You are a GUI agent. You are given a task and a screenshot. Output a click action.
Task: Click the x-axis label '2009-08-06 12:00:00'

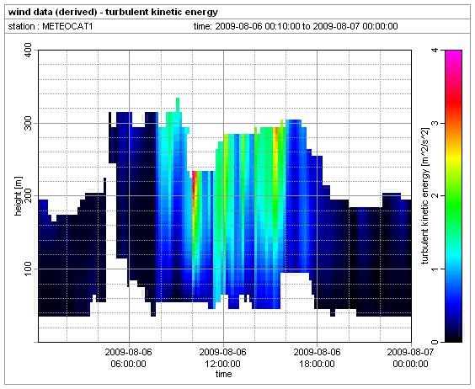click(x=223, y=358)
